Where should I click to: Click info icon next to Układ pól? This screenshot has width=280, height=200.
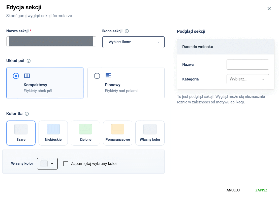pos(28,61)
